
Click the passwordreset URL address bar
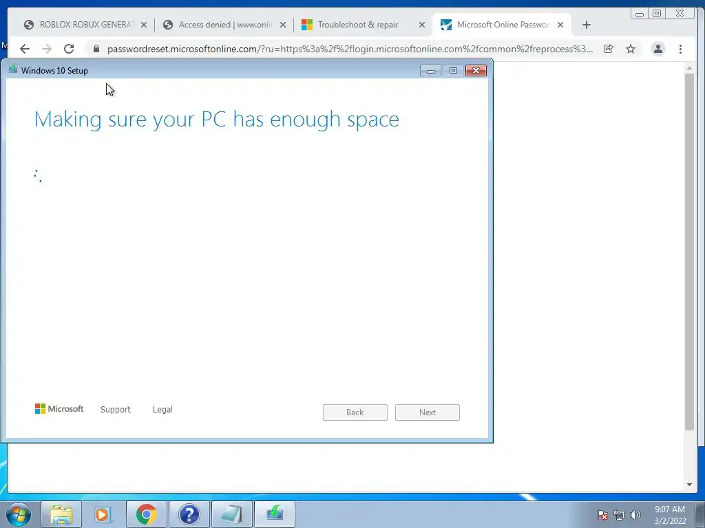click(x=350, y=49)
